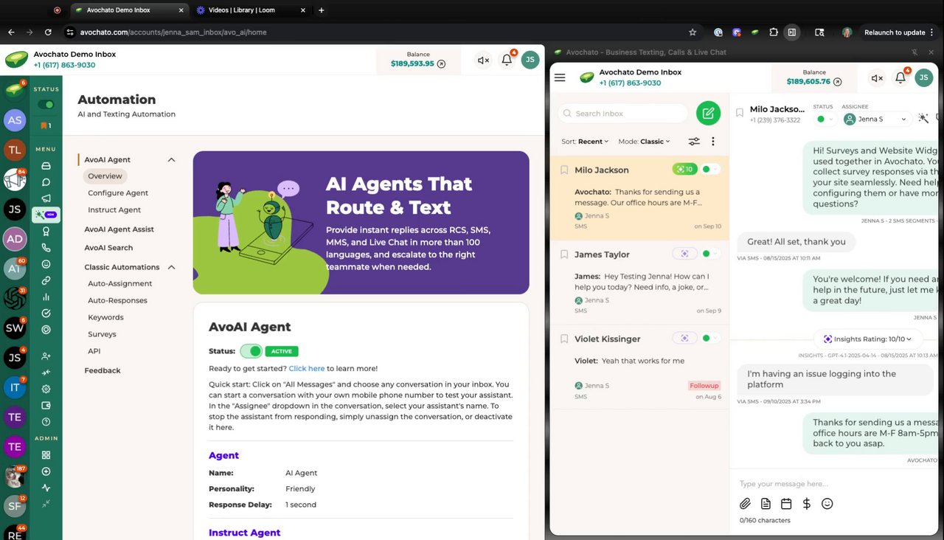
Task: Toggle the AvoAI Agent Status switch
Action: 251,351
